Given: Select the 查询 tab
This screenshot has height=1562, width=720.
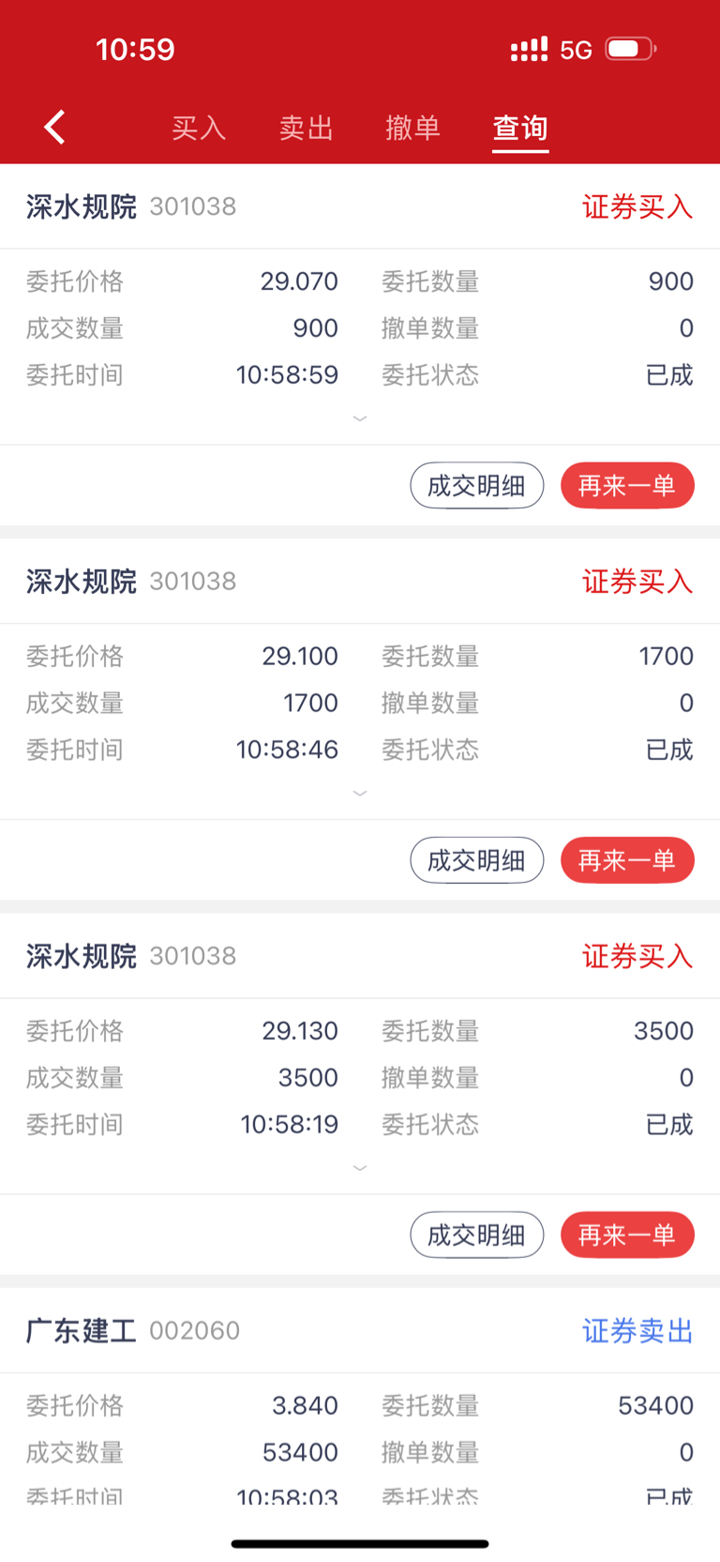Looking at the screenshot, I should tap(520, 128).
